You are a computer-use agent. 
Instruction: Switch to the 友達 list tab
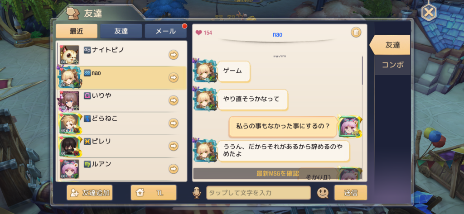point(121,31)
